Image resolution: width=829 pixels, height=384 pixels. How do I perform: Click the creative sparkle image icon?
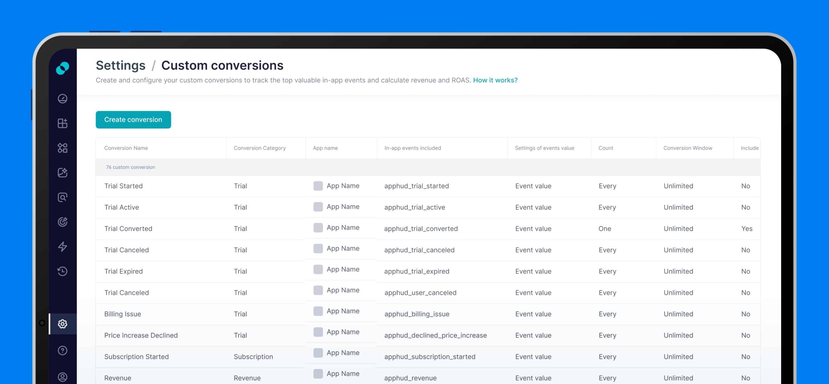pyautogui.click(x=62, y=173)
